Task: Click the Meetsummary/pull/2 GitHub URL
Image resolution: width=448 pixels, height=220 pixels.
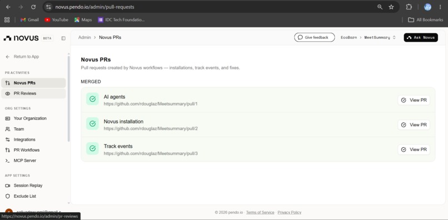Action: point(151,128)
